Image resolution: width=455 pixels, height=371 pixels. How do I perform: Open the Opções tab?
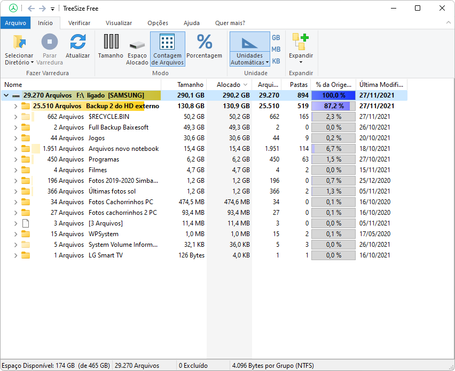coord(158,23)
